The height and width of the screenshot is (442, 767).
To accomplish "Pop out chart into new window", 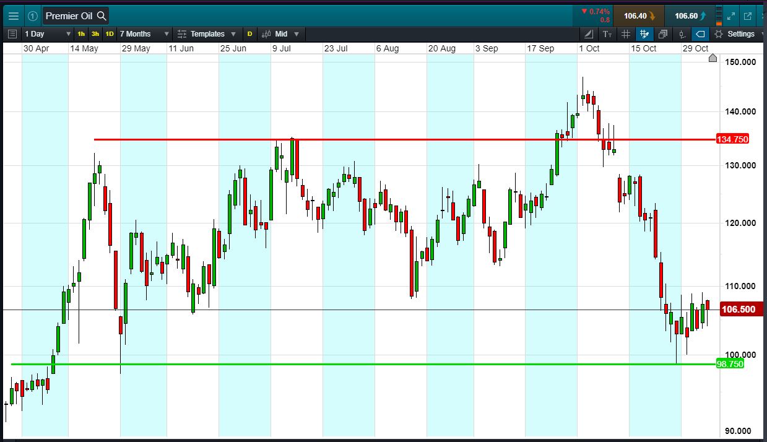I will [748, 16].
